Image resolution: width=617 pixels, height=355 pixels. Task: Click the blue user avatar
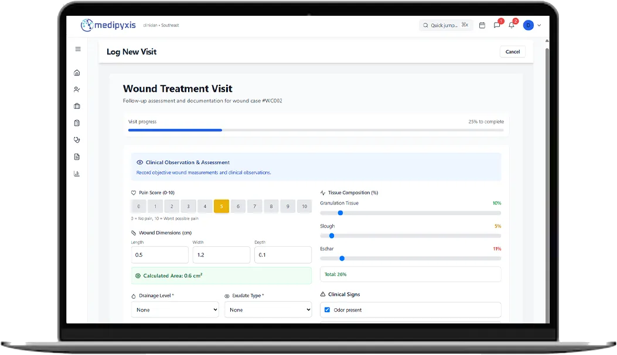528,25
